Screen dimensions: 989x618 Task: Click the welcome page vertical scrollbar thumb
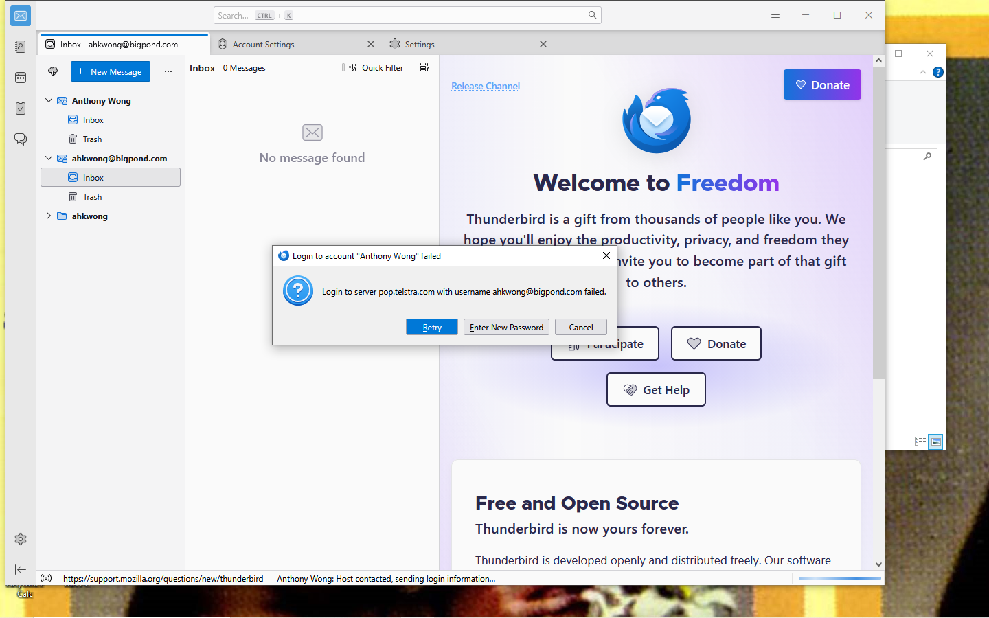(x=878, y=222)
